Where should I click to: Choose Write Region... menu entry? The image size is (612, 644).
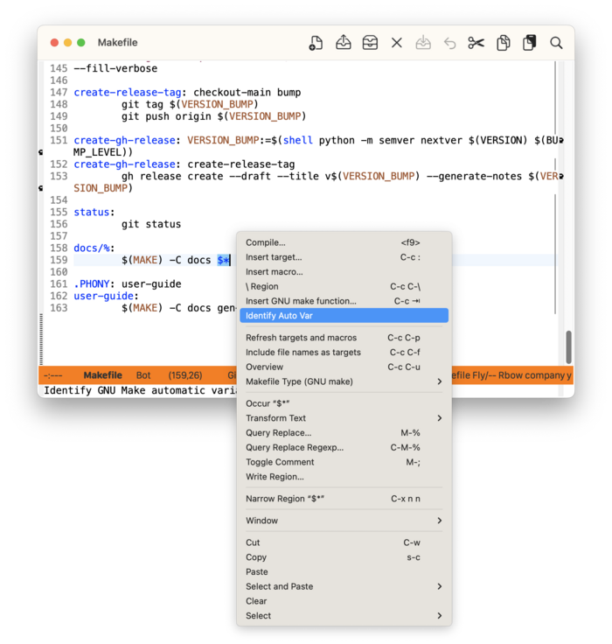click(x=344, y=477)
